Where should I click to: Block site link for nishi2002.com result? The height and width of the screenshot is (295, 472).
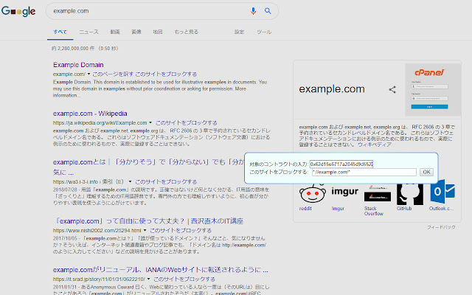(x=181, y=231)
